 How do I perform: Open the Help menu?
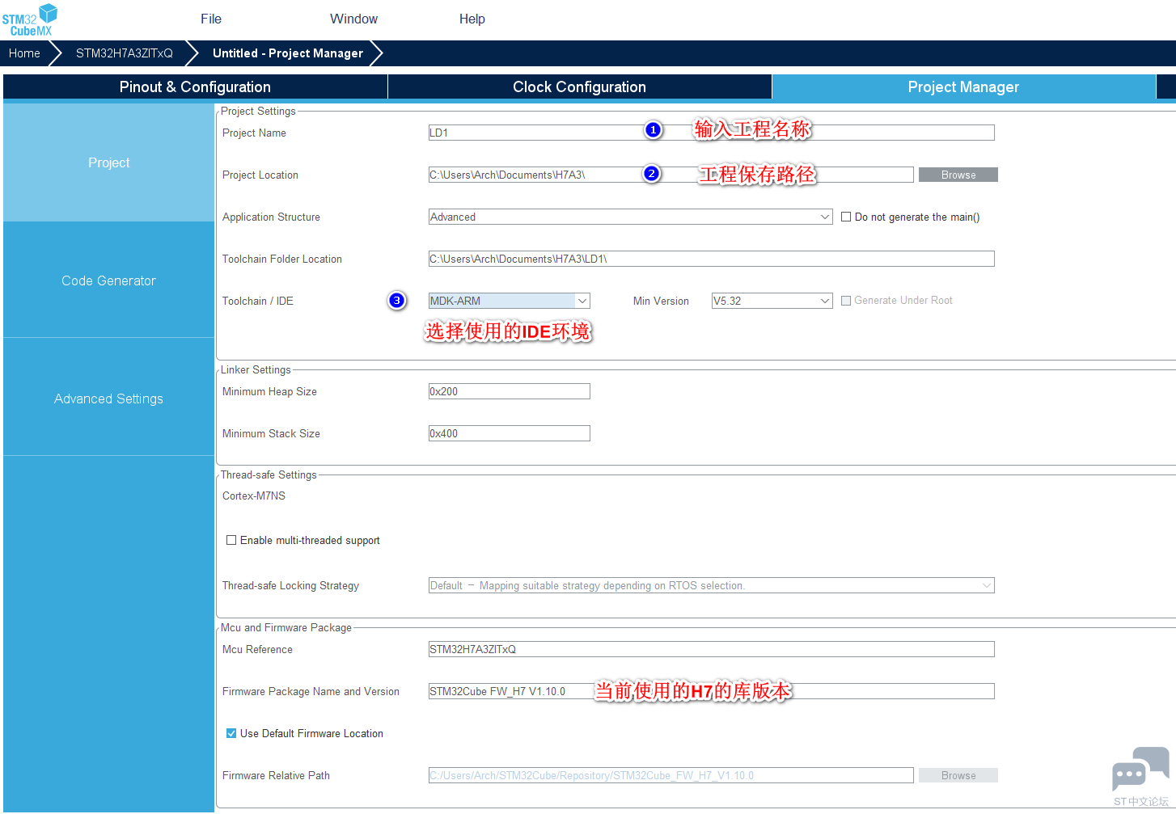(472, 19)
